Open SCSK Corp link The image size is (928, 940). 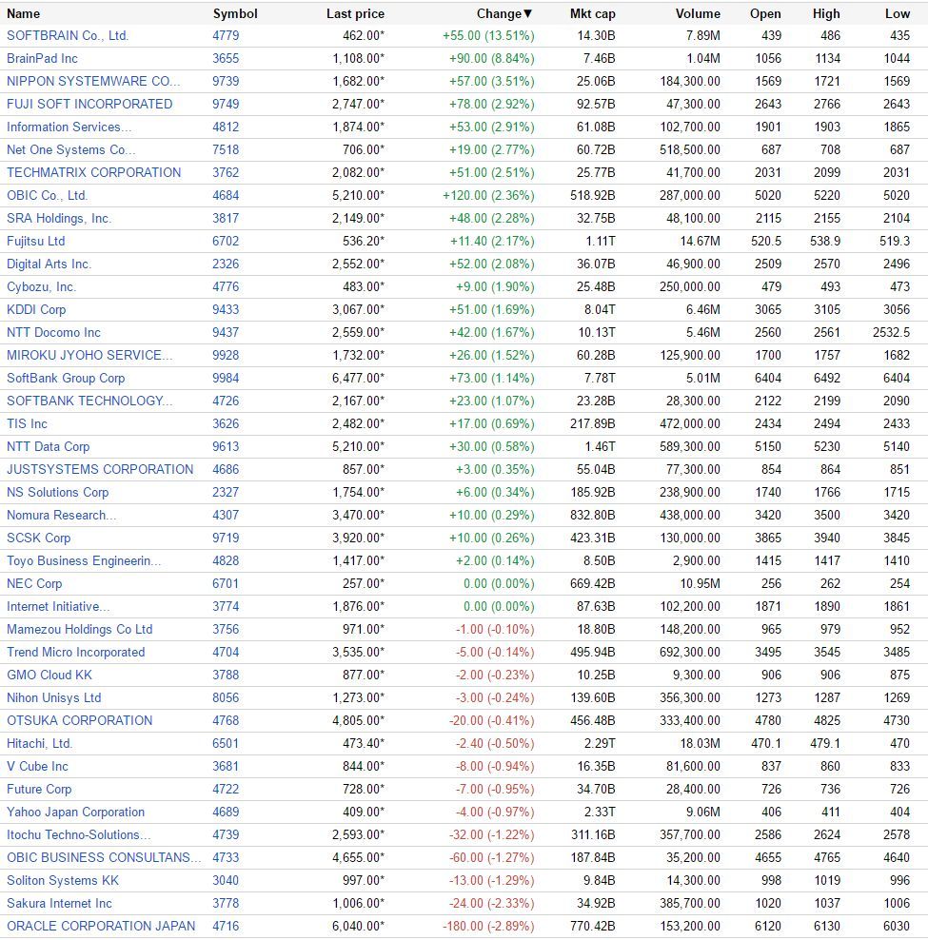[38, 538]
